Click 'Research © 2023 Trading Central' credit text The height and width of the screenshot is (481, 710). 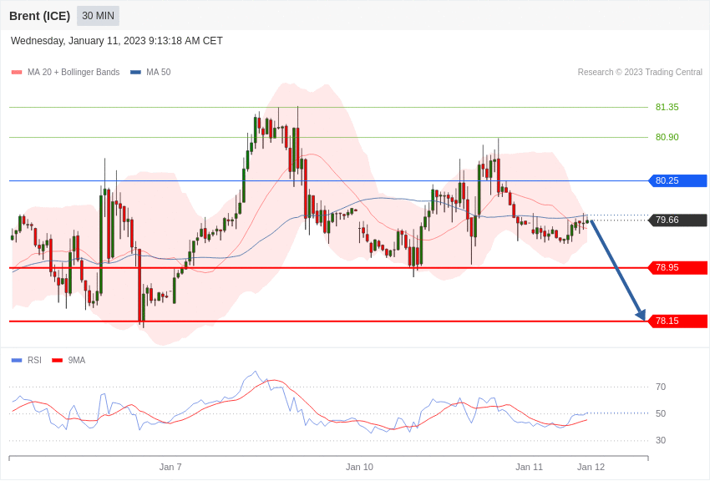[640, 73]
